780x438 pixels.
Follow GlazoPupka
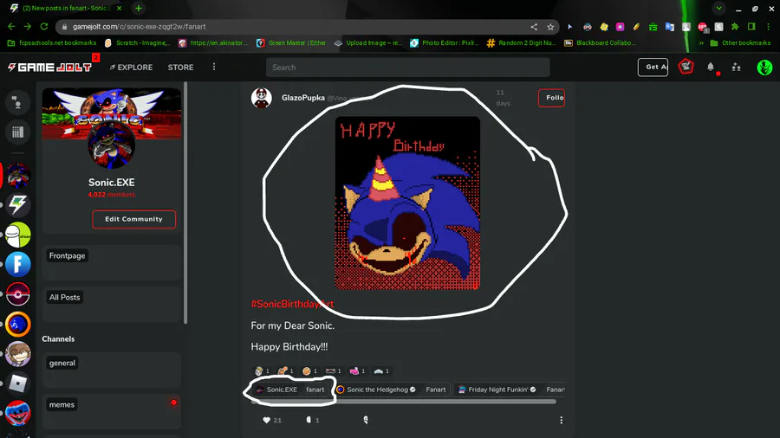tap(551, 98)
